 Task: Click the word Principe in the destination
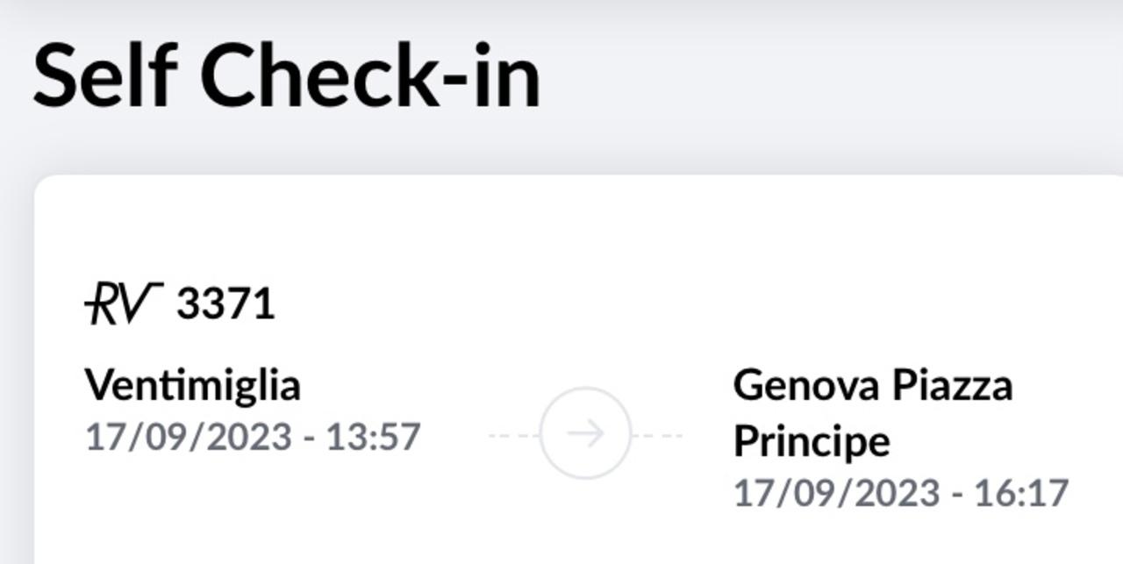tap(812, 440)
